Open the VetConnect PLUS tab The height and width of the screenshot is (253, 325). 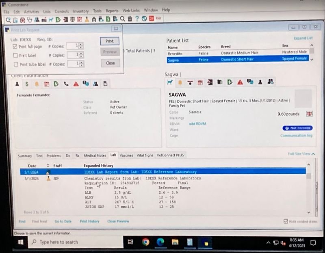[x=170, y=155]
